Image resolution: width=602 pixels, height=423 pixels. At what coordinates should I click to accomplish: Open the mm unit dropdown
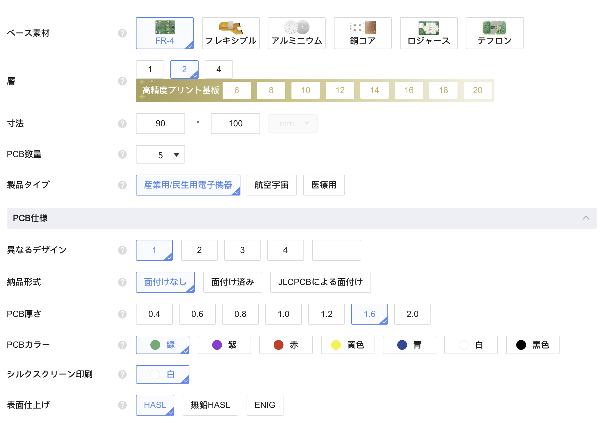pyautogui.click(x=293, y=124)
